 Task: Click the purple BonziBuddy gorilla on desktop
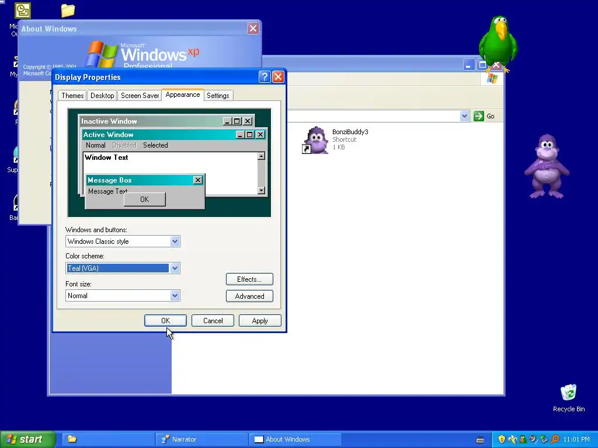click(x=547, y=166)
